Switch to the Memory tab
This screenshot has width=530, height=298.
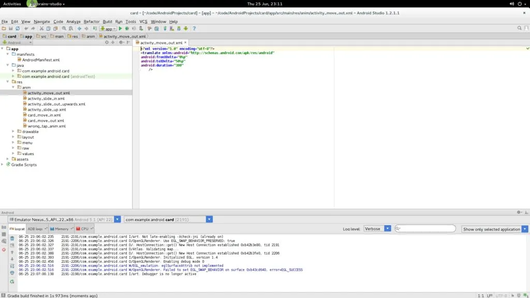click(61, 229)
